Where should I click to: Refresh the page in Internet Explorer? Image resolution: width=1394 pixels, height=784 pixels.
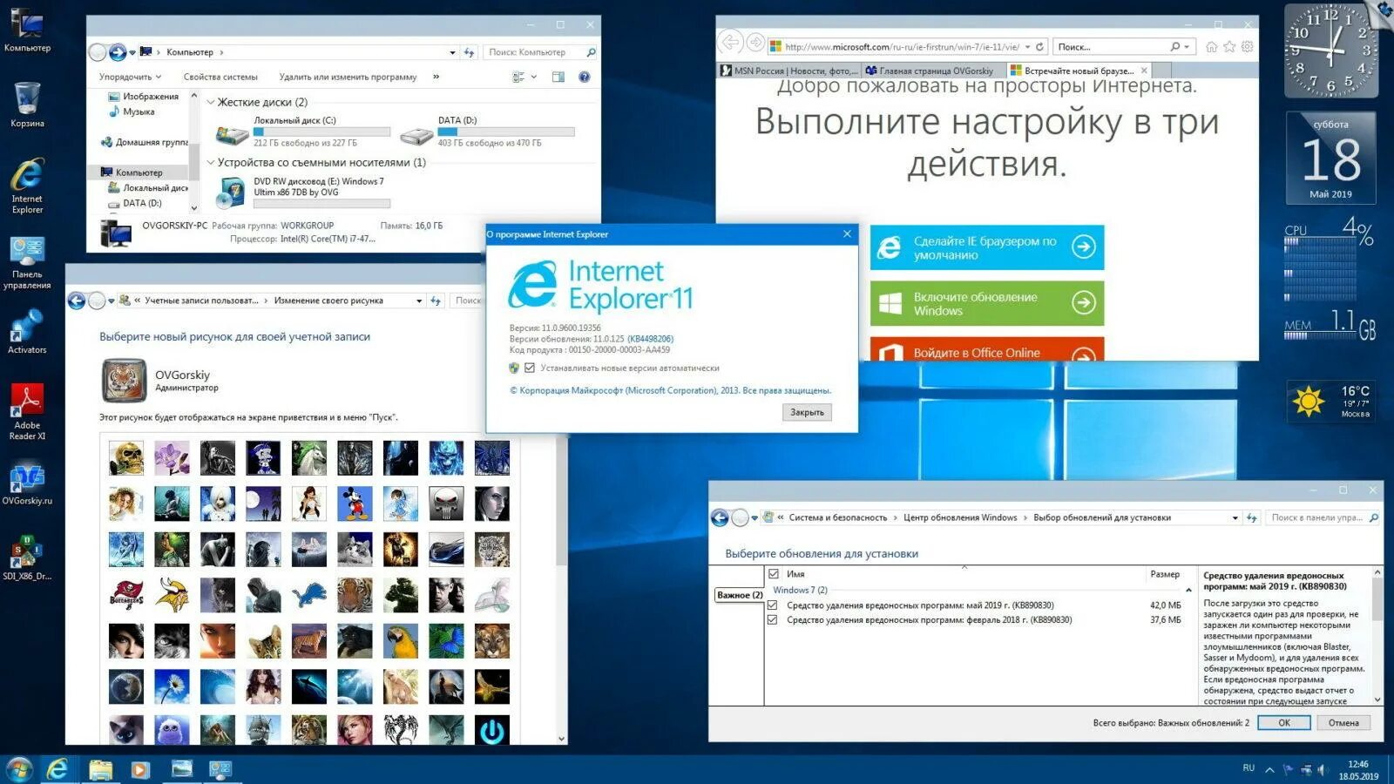(1039, 47)
